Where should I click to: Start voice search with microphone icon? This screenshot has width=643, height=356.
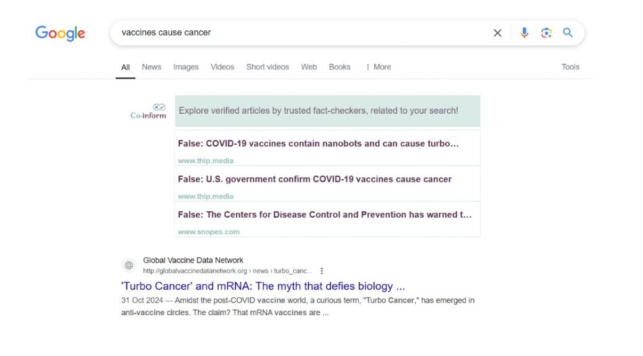pyautogui.click(x=524, y=33)
